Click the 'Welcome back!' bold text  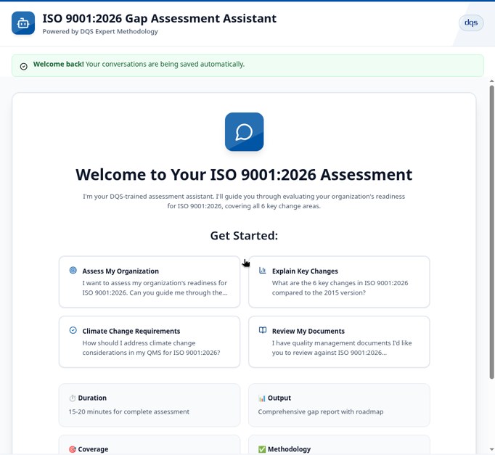click(58, 64)
